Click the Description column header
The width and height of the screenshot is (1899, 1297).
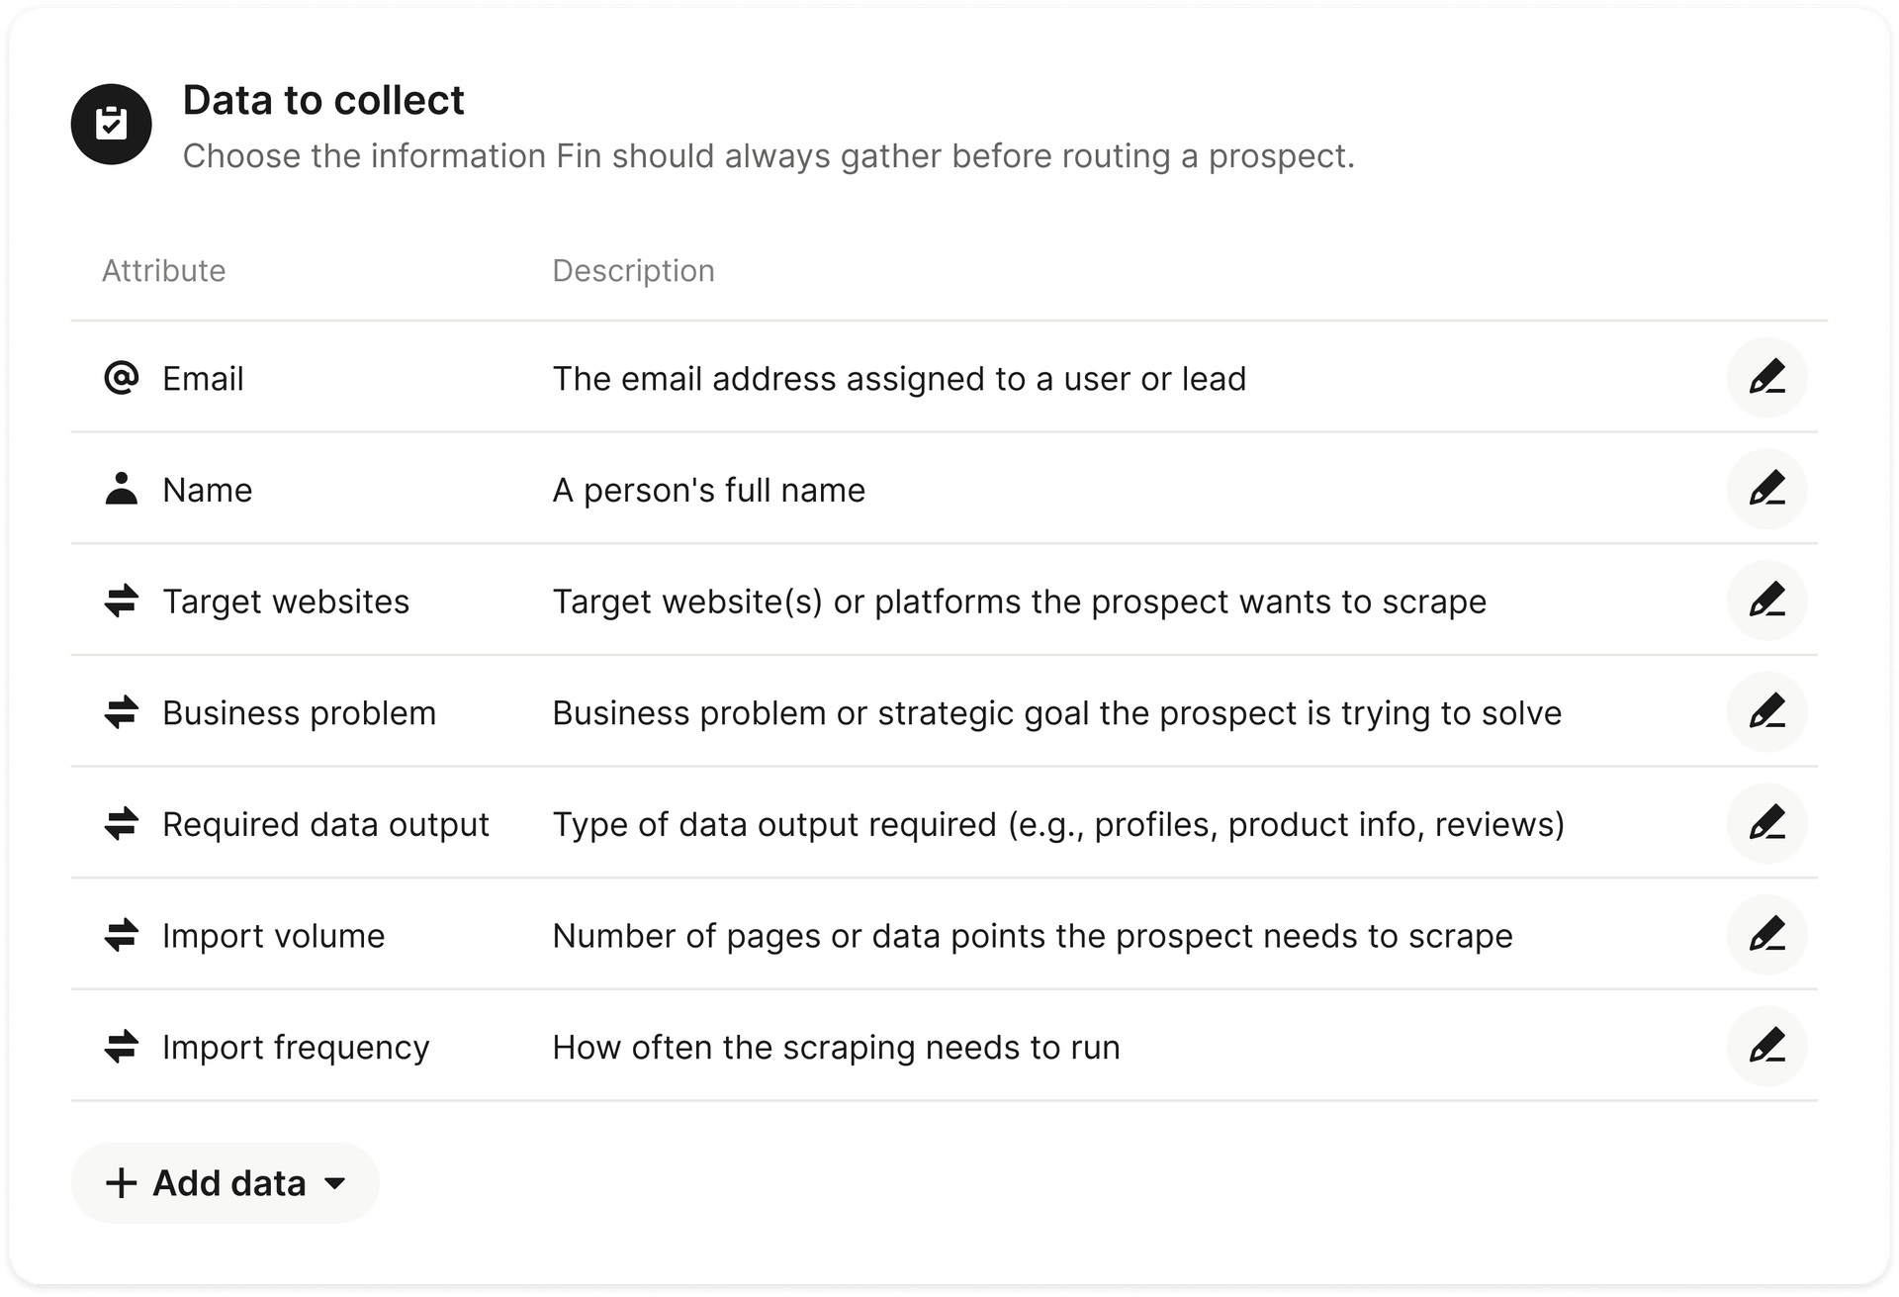coord(633,271)
